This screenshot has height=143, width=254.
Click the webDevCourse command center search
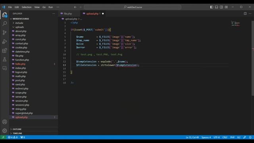pos(133,7)
